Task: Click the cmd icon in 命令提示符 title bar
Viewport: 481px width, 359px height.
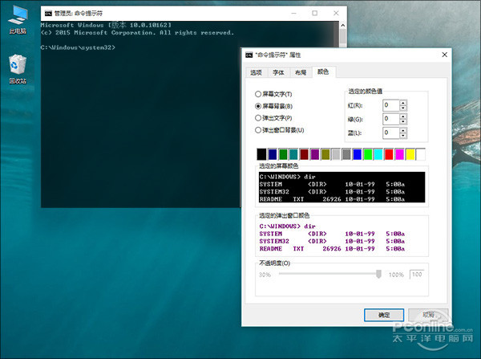Action: (48, 13)
